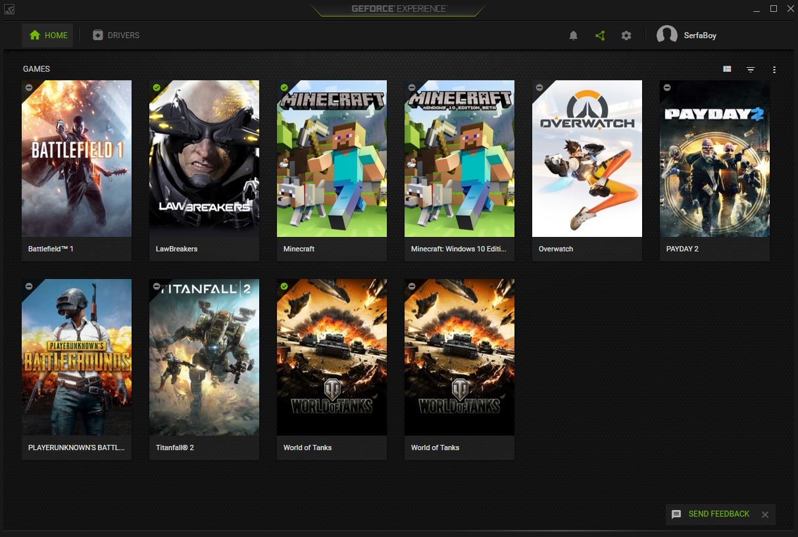Click the SEND FEEDBACK button
The width and height of the screenshot is (798, 537).
click(x=719, y=514)
